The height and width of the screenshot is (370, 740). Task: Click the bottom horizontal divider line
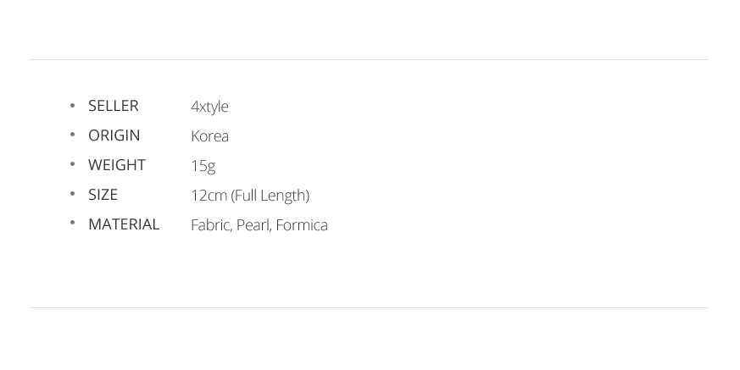point(369,307)
